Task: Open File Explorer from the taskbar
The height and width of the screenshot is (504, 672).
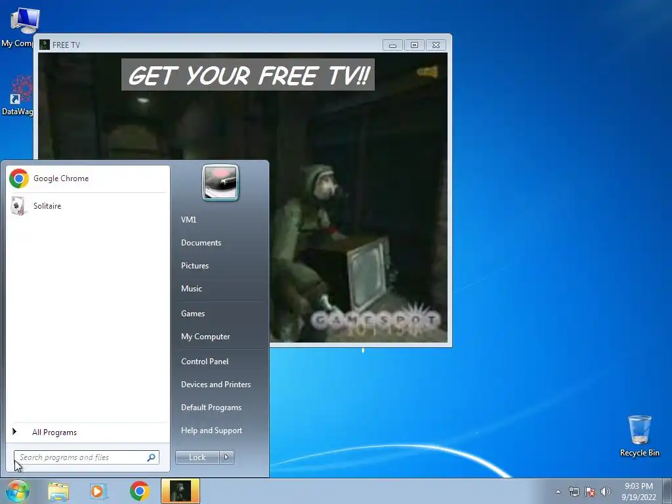Action: (58, 492)
